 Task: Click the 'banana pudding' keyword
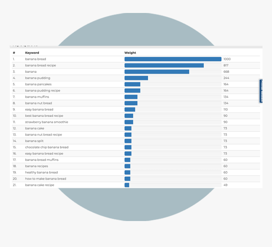click(38, 78)
